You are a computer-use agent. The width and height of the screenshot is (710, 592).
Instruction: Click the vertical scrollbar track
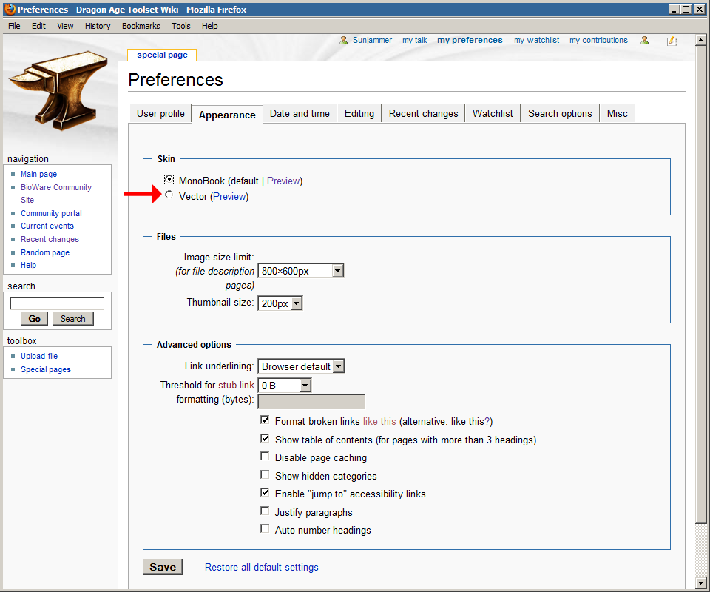(701, 548)
